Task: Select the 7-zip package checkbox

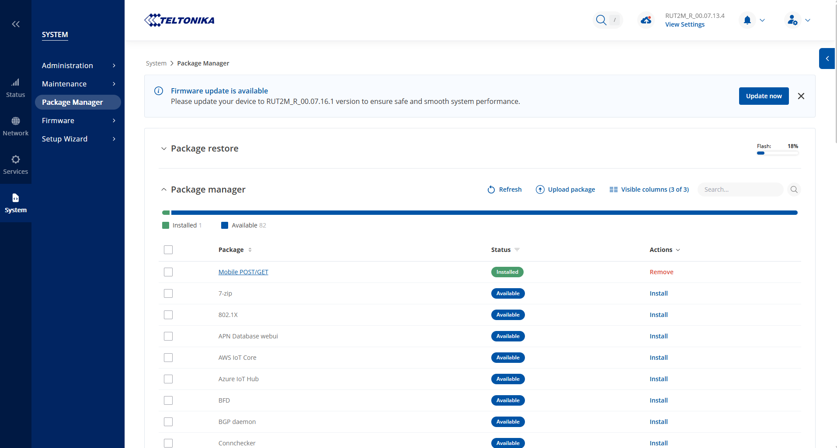Action: click(168, 293)
